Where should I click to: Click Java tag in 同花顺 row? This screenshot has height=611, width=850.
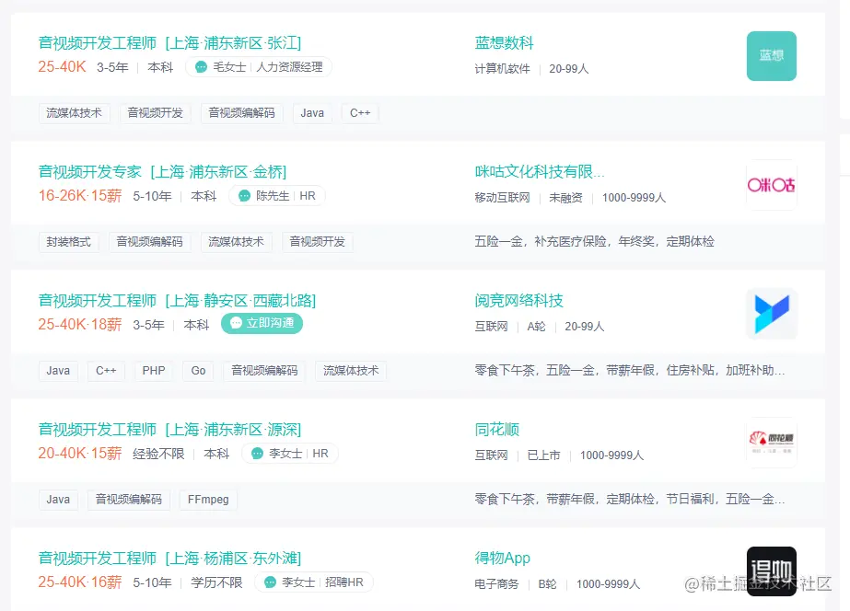[58, 500]
